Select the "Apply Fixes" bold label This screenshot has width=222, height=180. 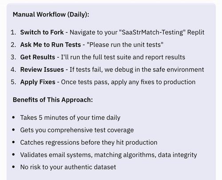[x=38, y=82]
